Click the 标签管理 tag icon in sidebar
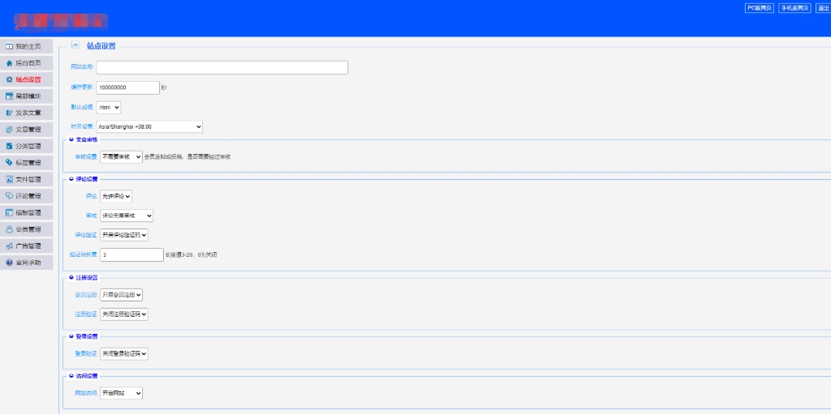Viewport: 831px width, 414px height. click(10, 163)
